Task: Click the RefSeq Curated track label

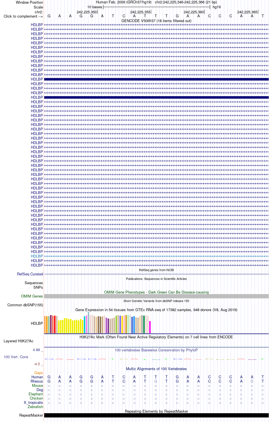Action: click(30, 274)
